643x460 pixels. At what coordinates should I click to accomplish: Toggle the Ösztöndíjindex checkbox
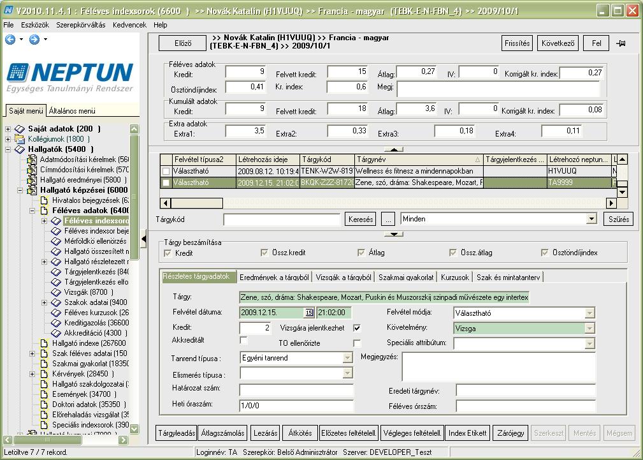[545, 253]
